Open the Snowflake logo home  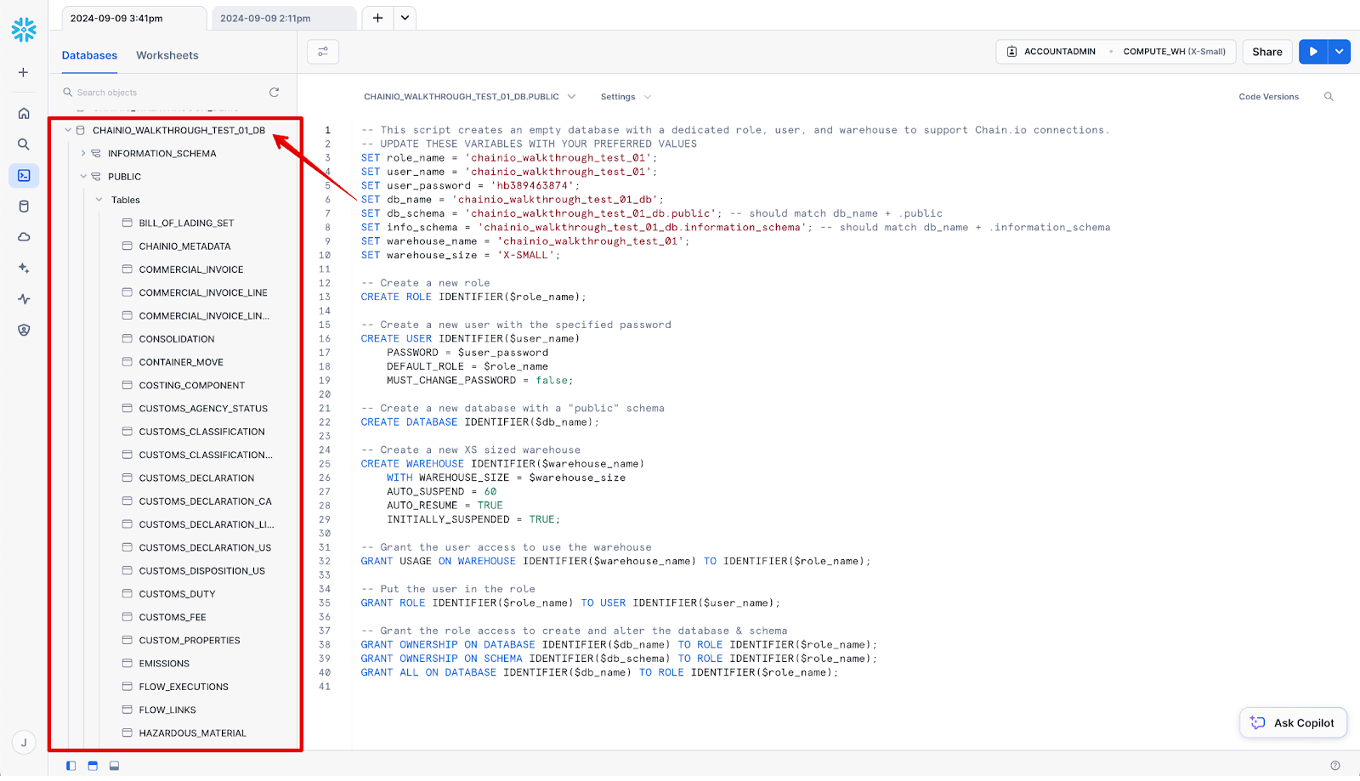pos(24,30)
